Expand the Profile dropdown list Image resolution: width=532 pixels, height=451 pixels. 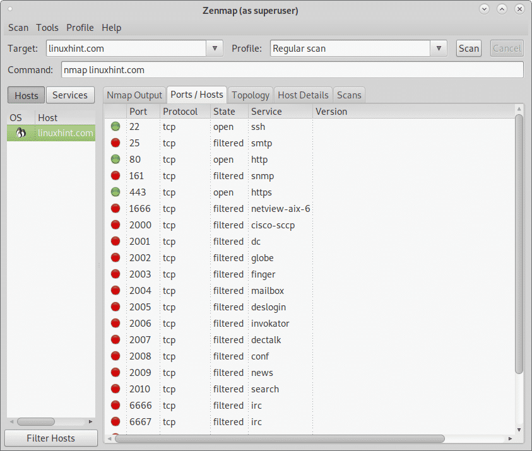point(439,49)
